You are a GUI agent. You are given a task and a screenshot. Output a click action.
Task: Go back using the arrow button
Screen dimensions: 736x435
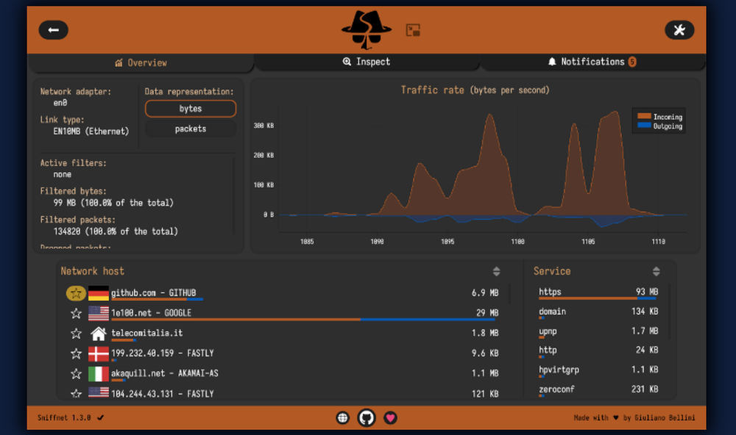pyautogui.click(x=54, y=30)
